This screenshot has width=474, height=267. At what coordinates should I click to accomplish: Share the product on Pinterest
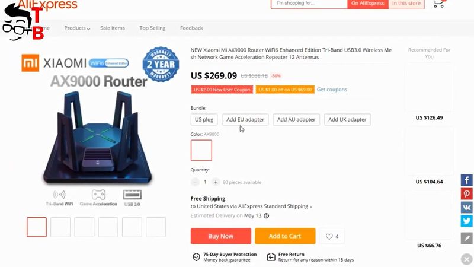466,194
